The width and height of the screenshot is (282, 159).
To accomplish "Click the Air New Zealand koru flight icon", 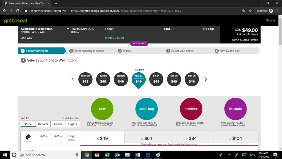I will (x=28, y=137).
